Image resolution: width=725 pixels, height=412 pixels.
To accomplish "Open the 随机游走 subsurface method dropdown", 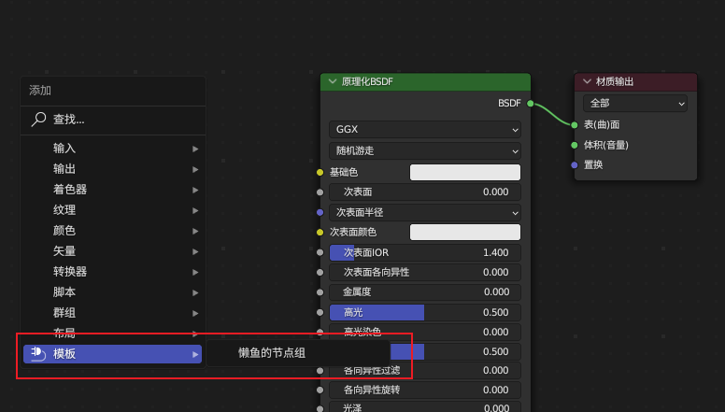I will [425, 150].
